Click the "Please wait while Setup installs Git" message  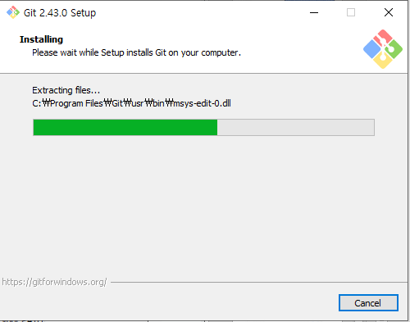[136, 52]
